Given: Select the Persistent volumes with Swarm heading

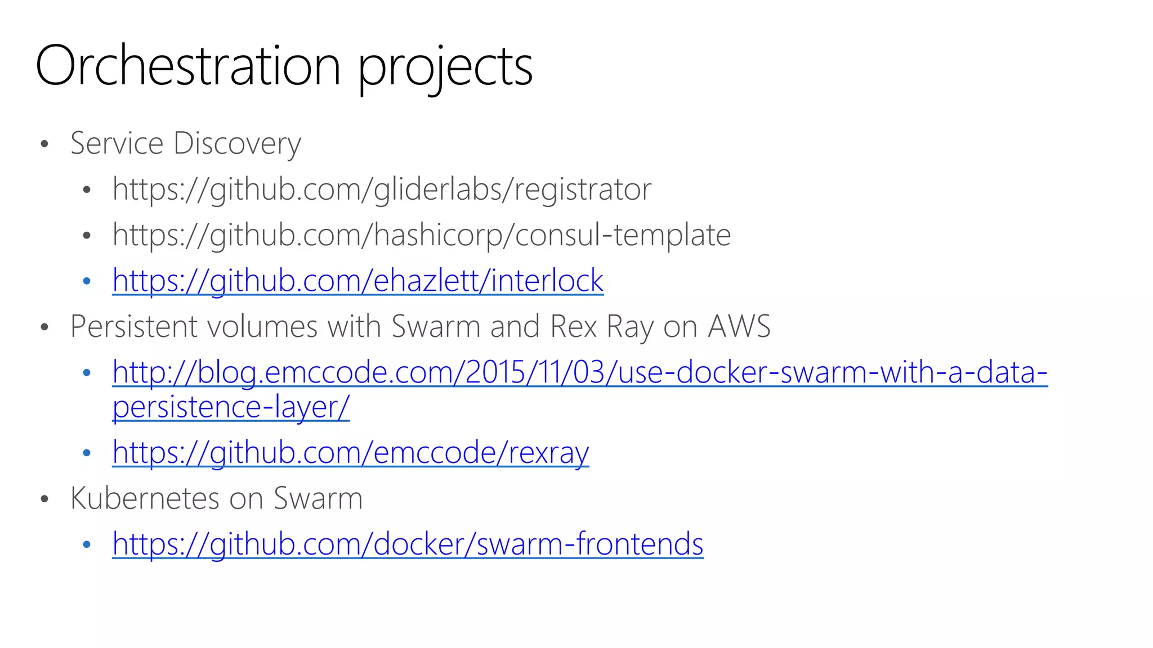Looking at the screenshot, I should pyautogui.click(x=421, y=326).
